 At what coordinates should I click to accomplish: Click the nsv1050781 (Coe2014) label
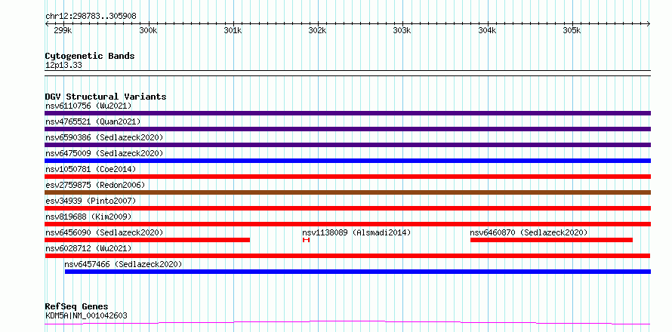coord(91,169)
